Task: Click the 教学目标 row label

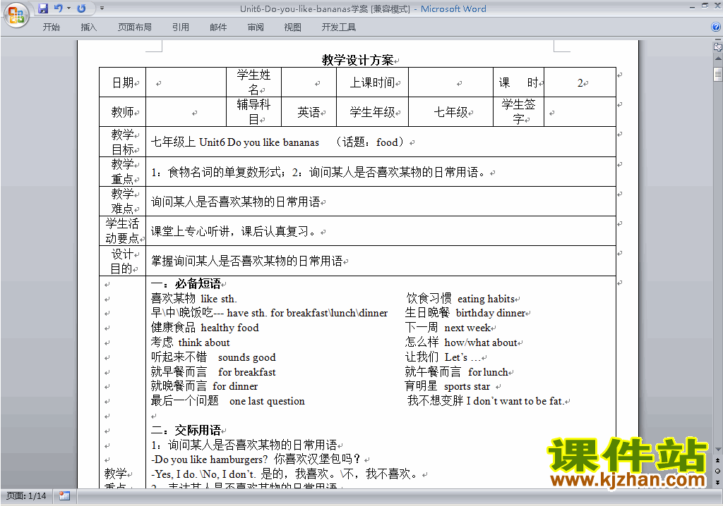Action: point(123,142)
